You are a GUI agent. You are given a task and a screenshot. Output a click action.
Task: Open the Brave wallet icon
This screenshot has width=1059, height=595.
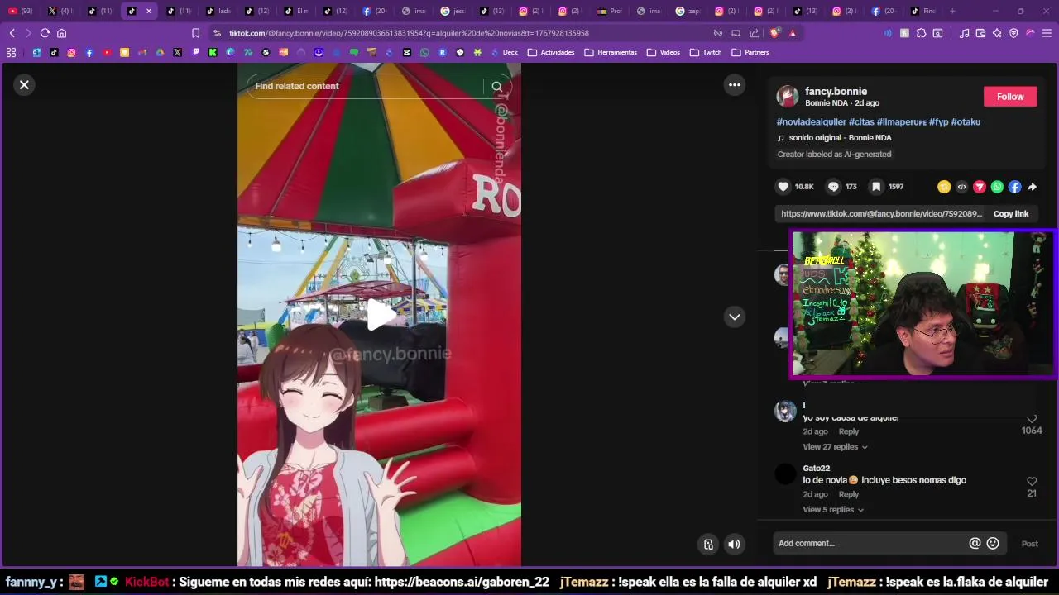pyautogui.click(x=980, y=33)
